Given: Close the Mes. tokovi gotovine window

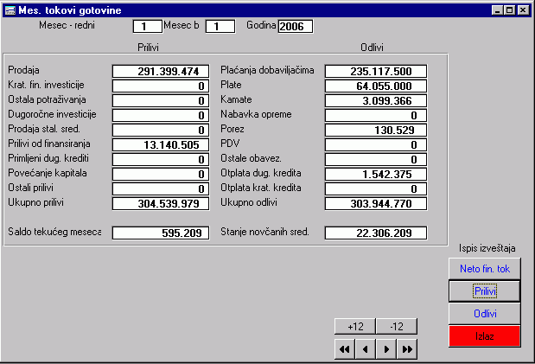Looking at the screenshot, I should pyautogui.click(x=523, y=10).
